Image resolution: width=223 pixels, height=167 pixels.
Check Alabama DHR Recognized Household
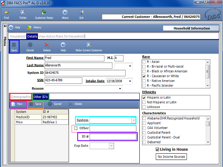click(144, 118)
